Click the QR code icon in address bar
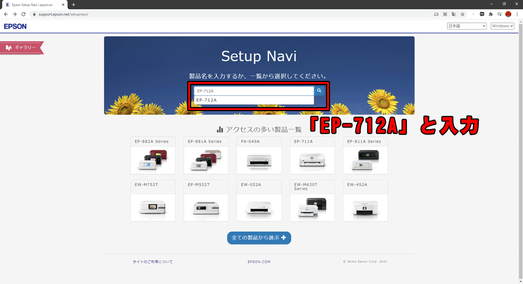This screenshot has width=523, height=284. 445,15
